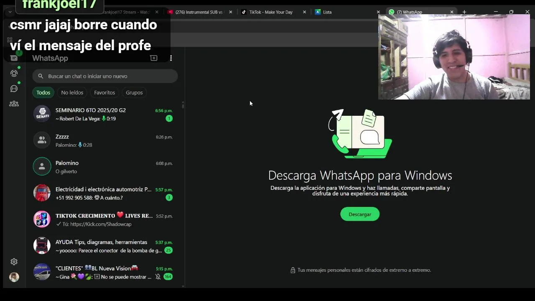The image size is (535, 301).
Task: Close the WhatsApp browser tab
Action: pyautogui.click(x=451, y=12)
